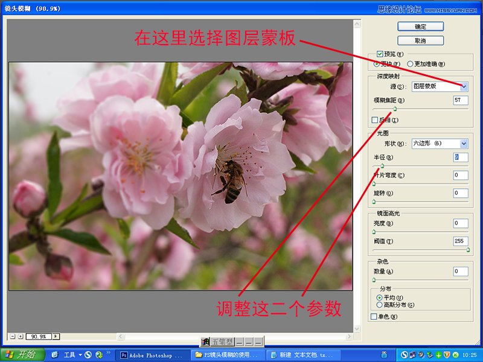483x362 pixels.
Task: Toggle the 预览 preview checkbox
Action: click(x=380, y=54)
